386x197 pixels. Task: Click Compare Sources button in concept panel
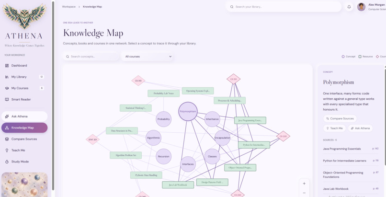340,118
